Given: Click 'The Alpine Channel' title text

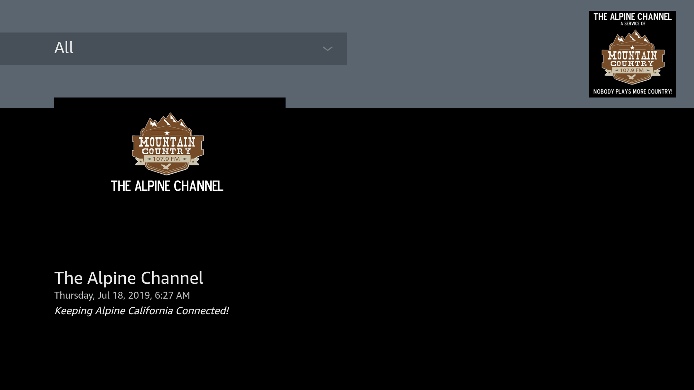Looking at the screenshot, I should (129, 278).
